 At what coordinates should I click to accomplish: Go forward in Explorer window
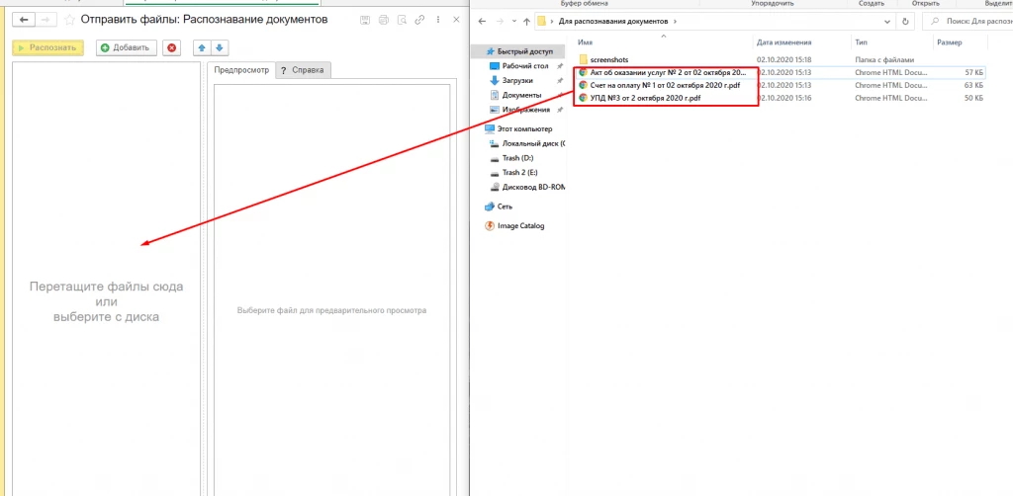point(499,22)
